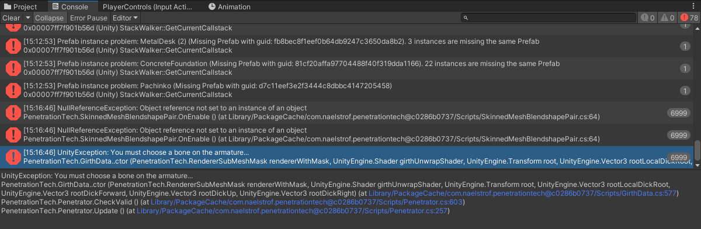Toggle the warning message count filter
Viewport: 701px width, 229px height.
pyautogui.click(x=667, y=18)
